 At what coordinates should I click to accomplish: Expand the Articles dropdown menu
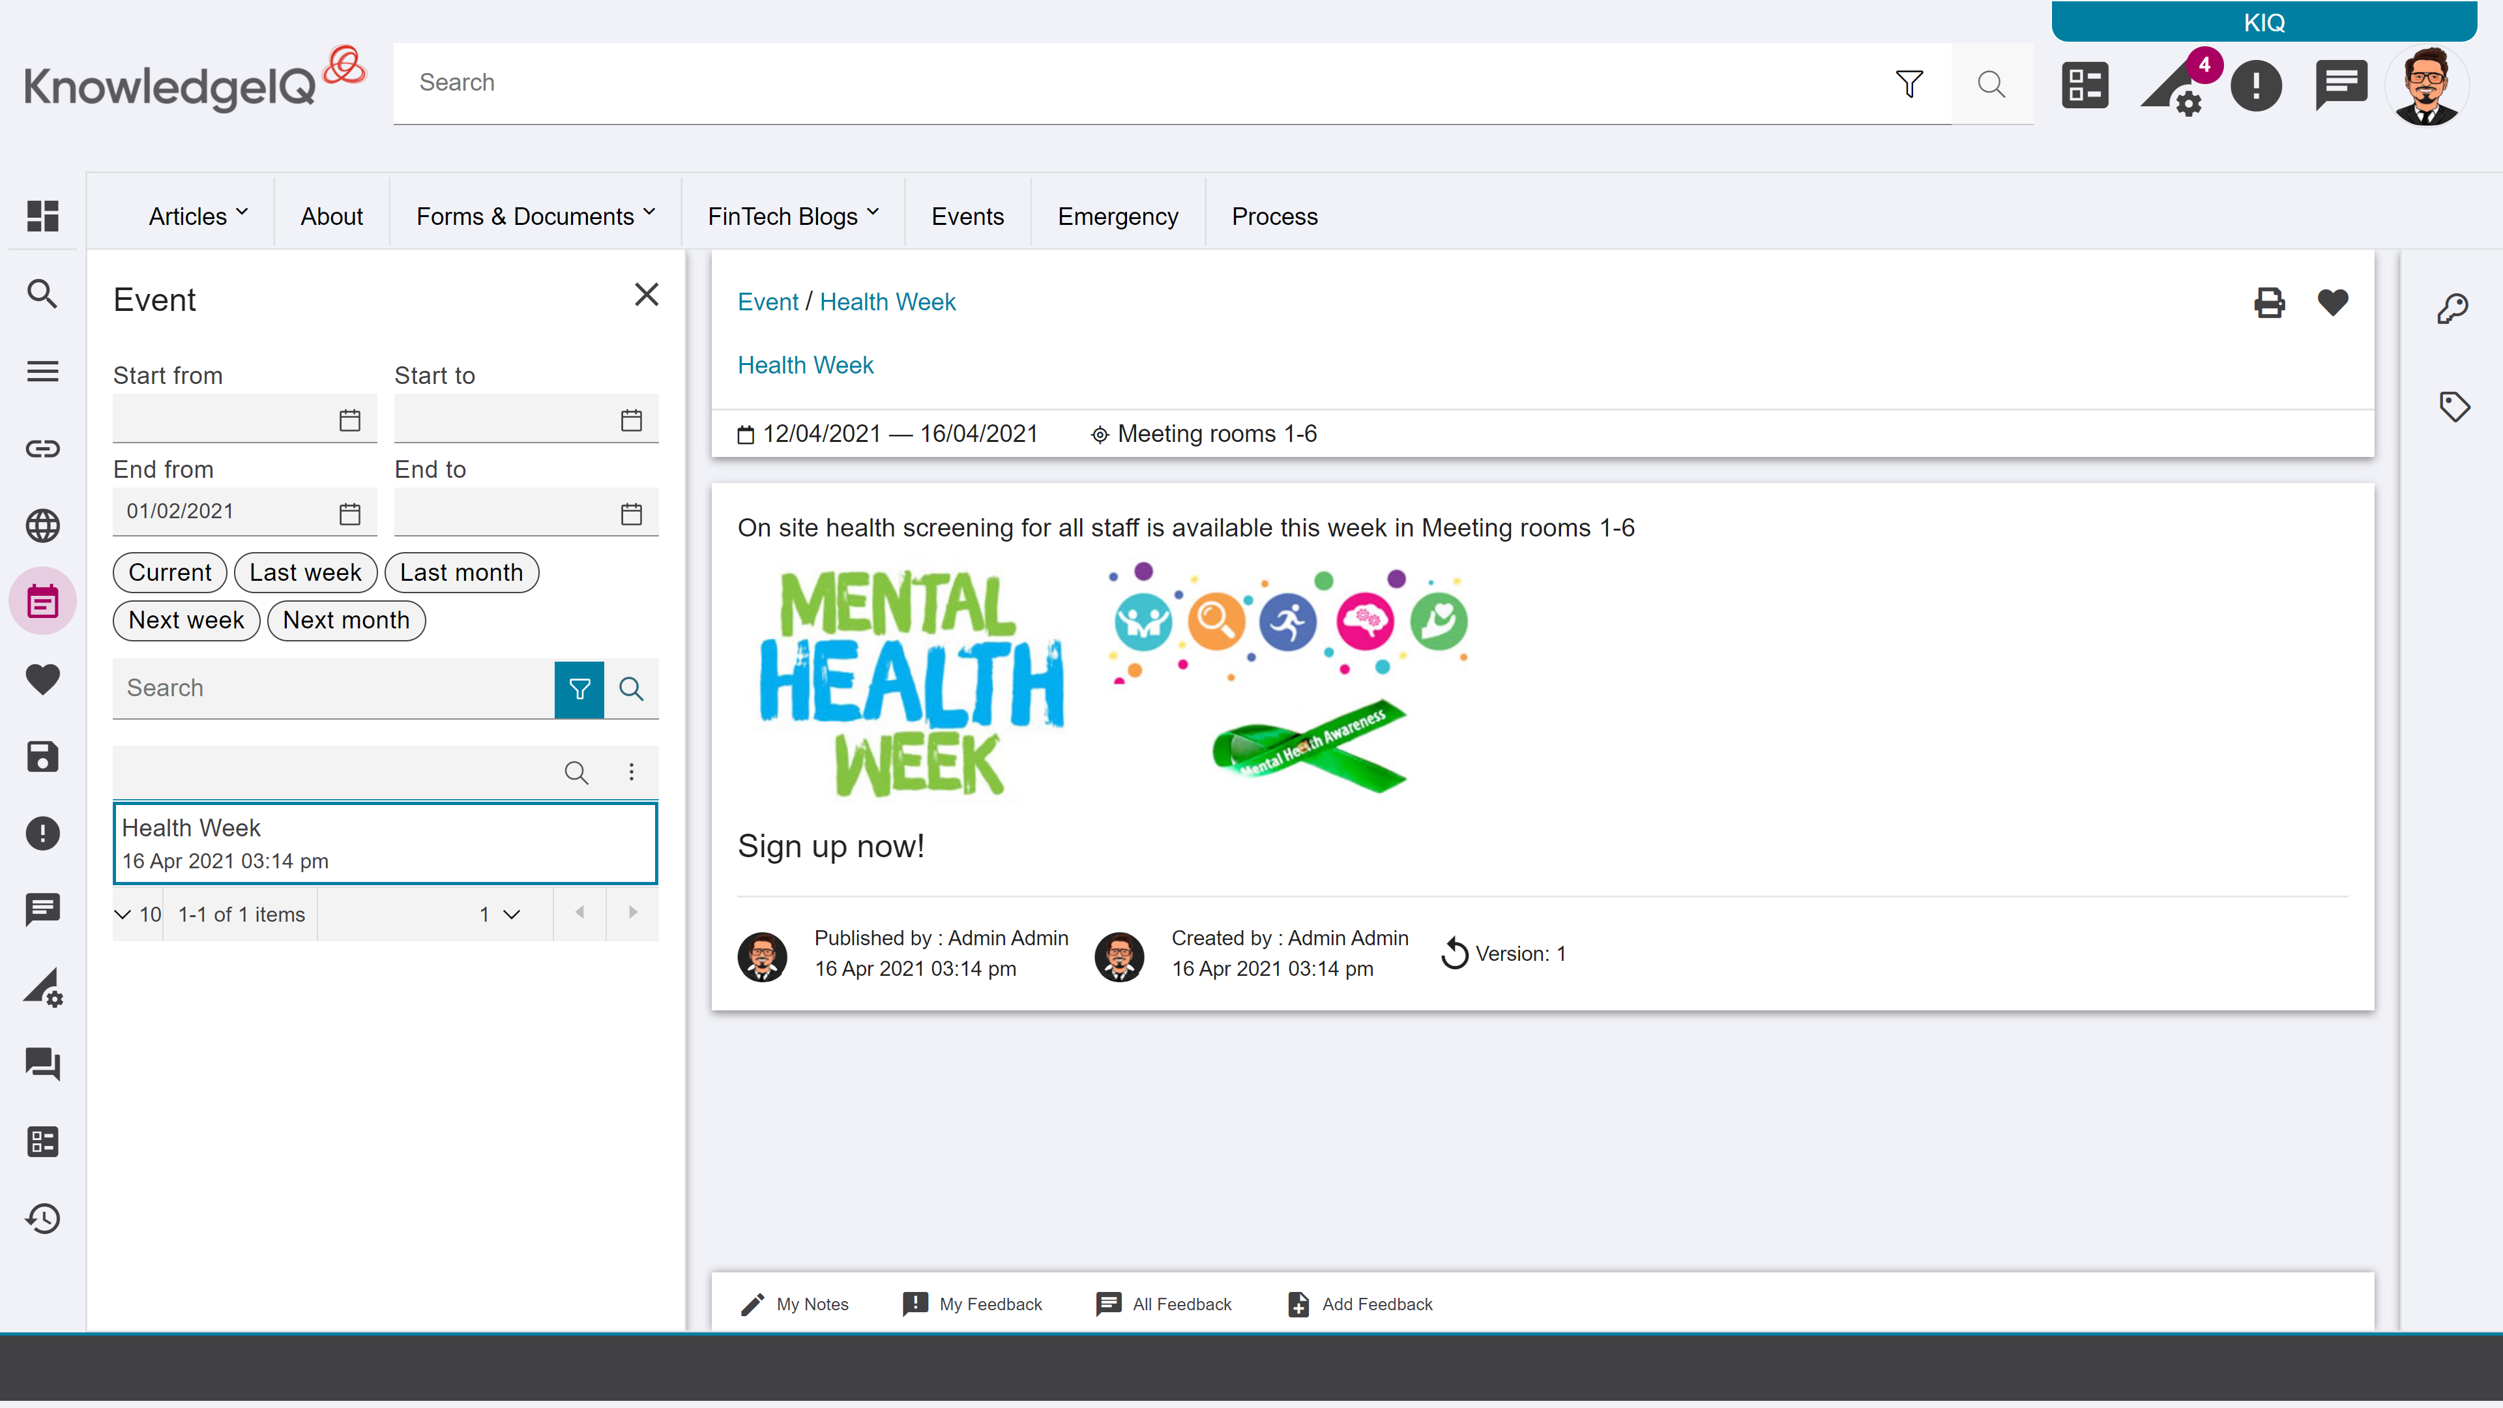click(198, 216)
